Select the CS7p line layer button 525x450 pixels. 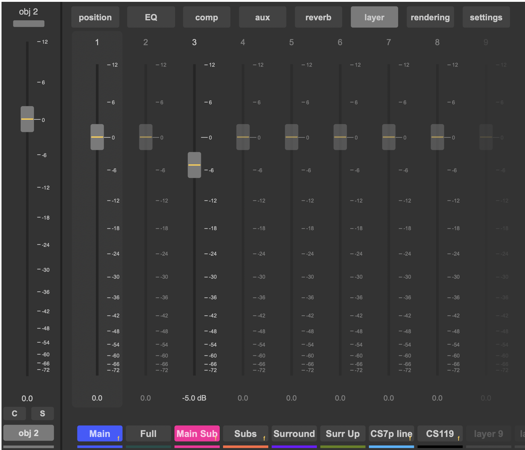(391, 434)
